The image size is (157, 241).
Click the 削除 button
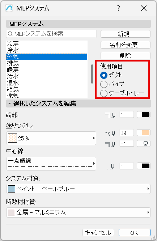tap(126, 55)
